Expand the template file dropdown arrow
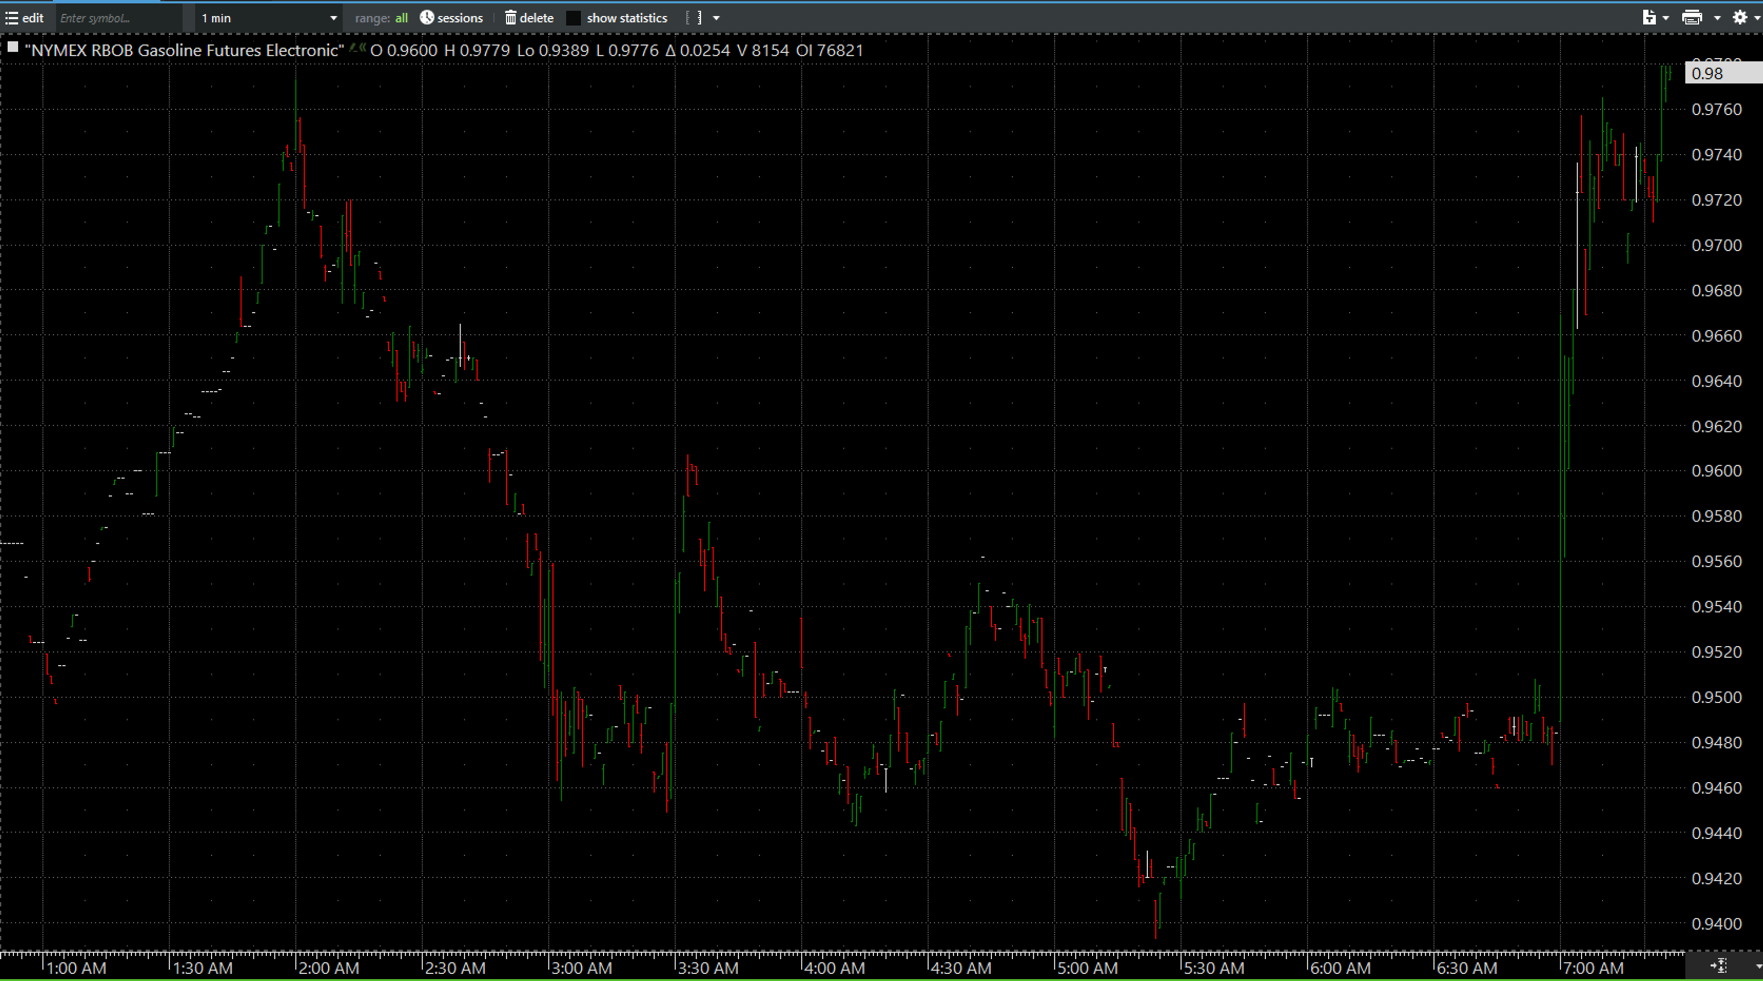The image size is (1763, 981). point(1666,18)
